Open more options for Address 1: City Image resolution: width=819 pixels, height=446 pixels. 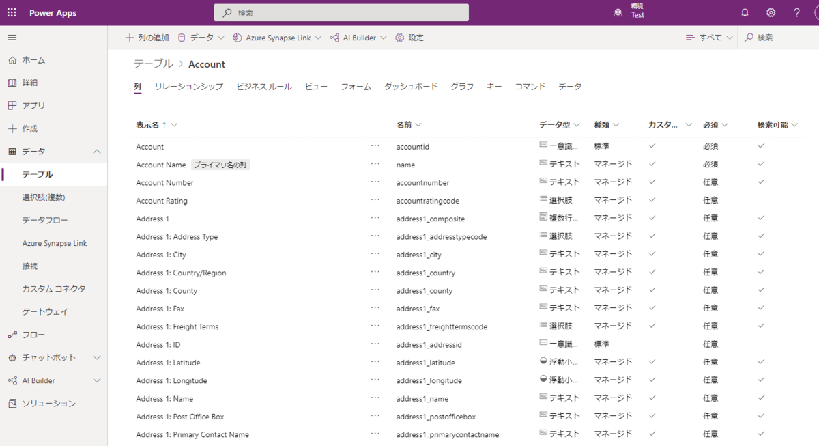click(375, 254)
